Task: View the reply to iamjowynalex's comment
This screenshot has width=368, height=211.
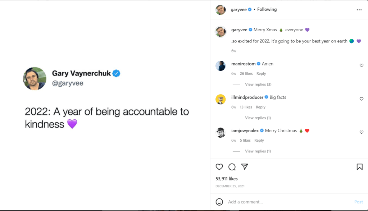Action: click(x=258, y=151)
